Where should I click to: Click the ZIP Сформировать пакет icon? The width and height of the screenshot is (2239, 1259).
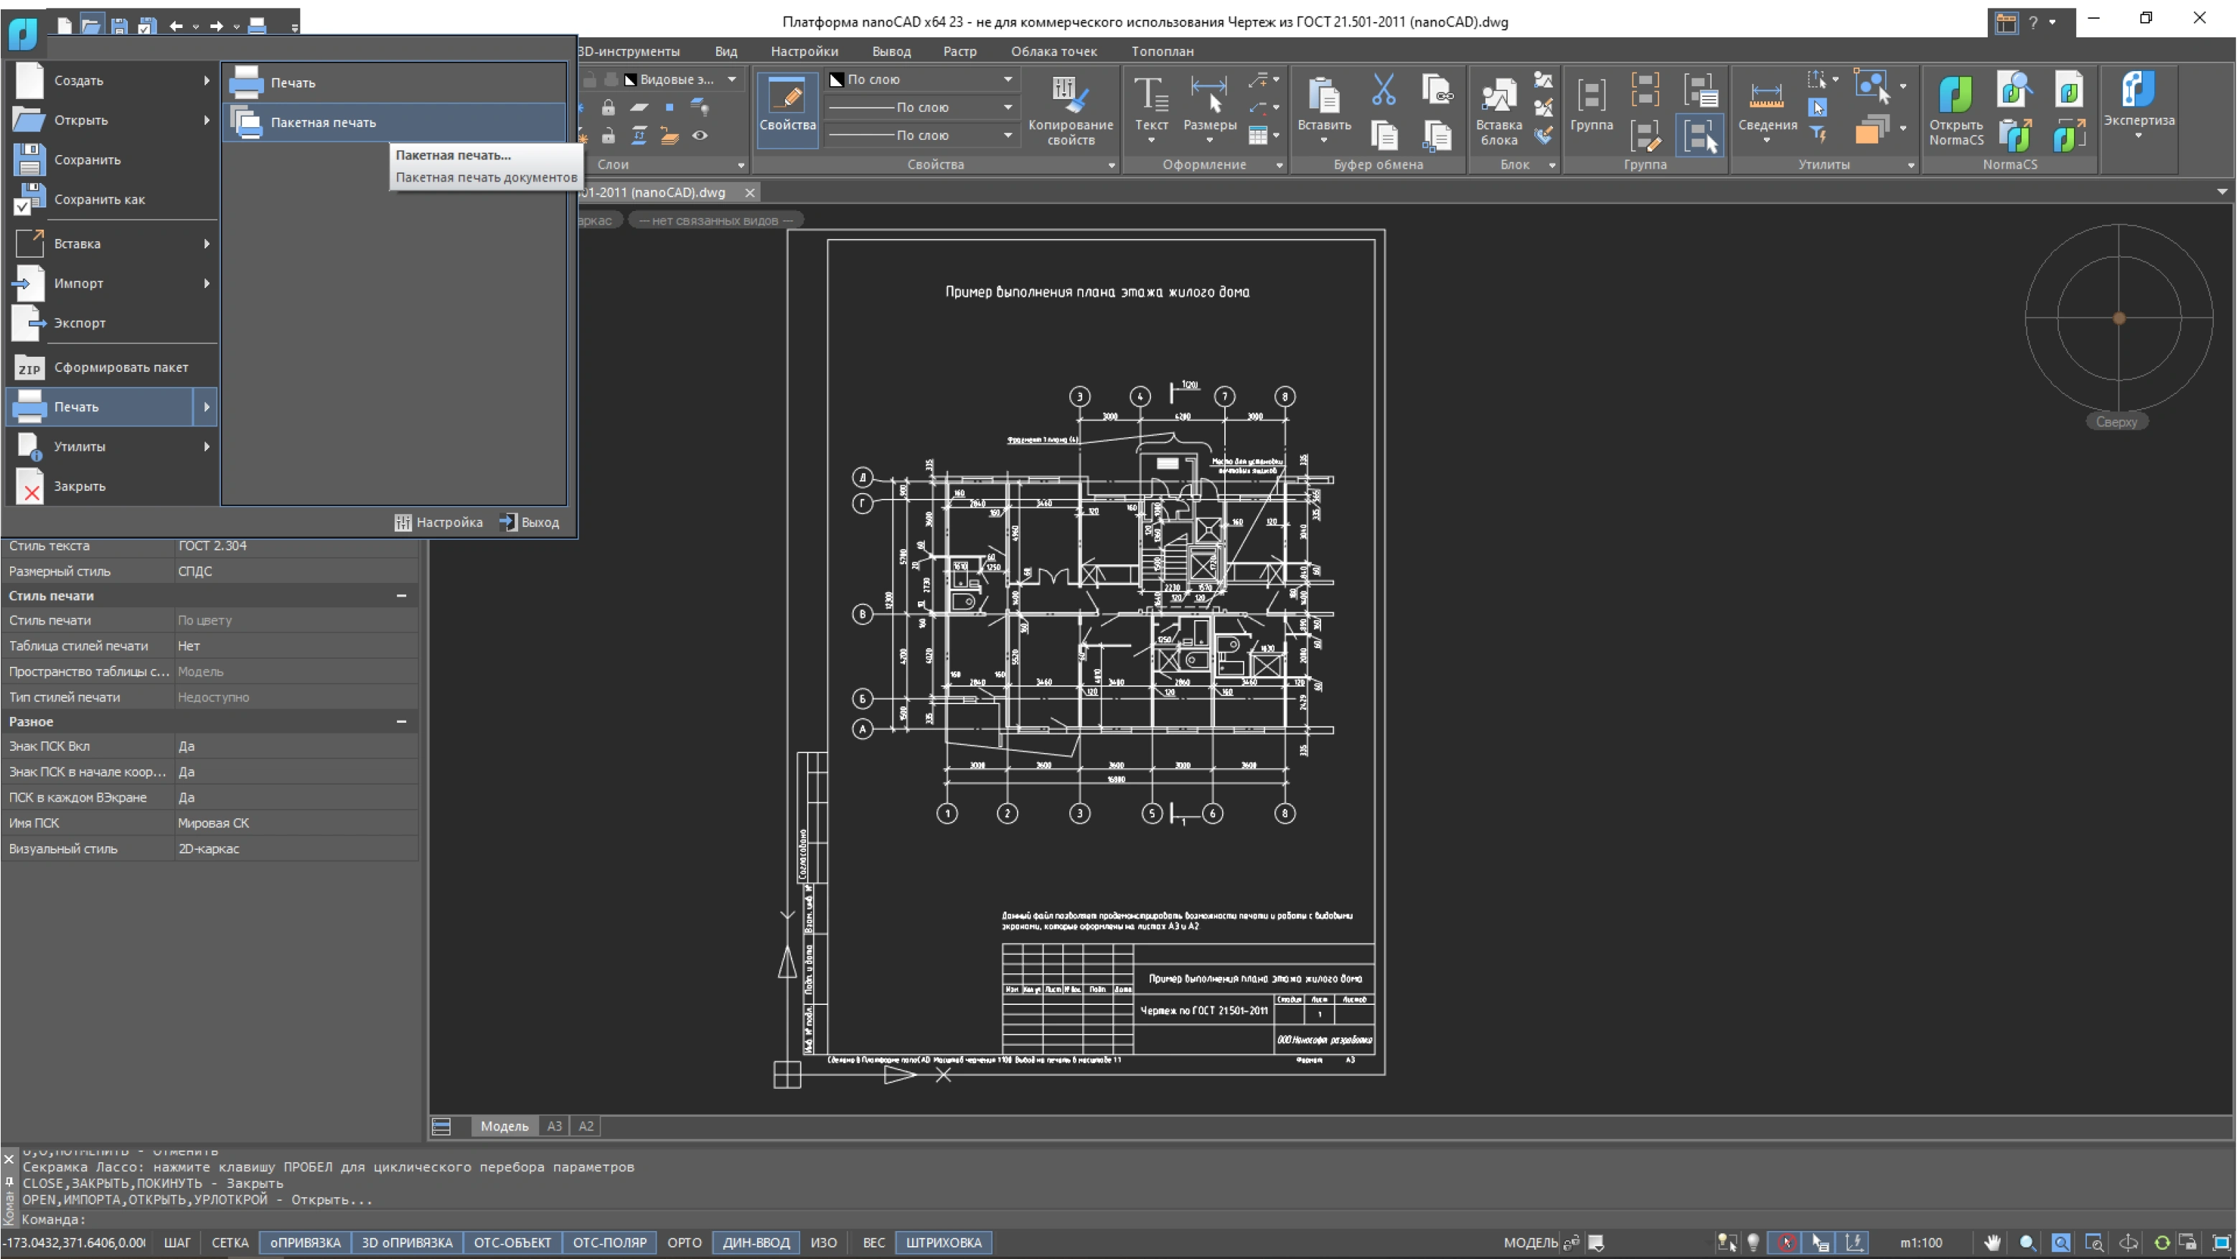29,368
